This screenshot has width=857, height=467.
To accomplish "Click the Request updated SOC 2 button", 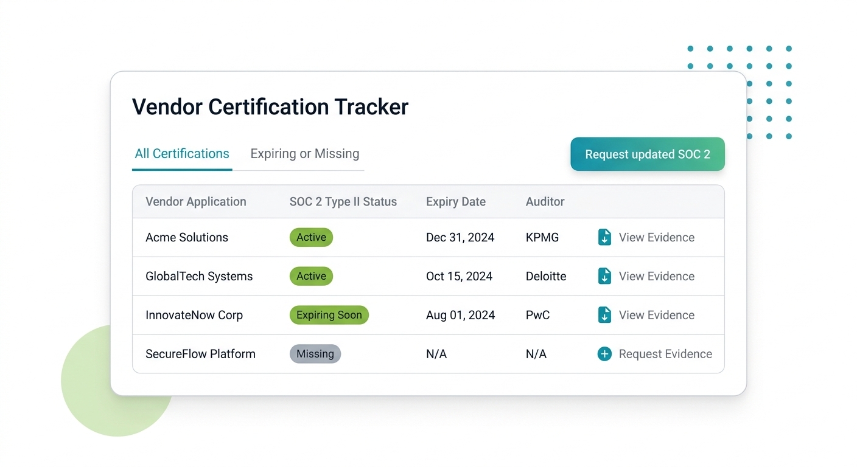I will click(x=648, y=154).
